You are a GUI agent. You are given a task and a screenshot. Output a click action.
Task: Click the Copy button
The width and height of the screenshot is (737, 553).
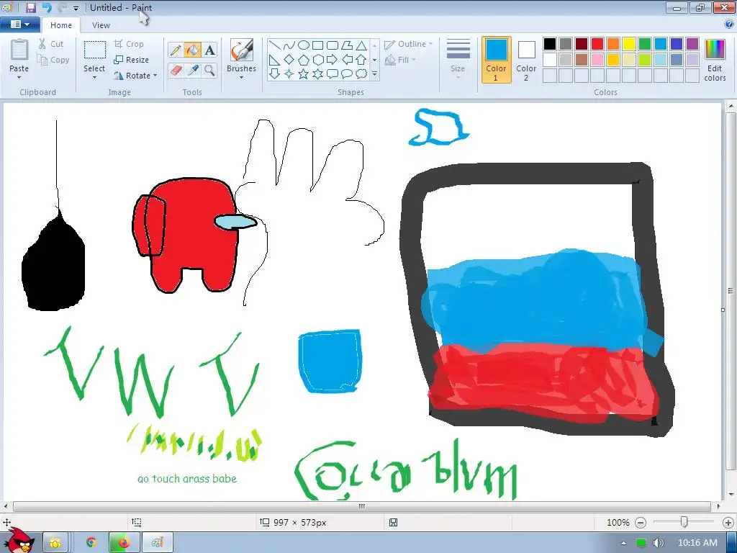[x=53, y=60]
